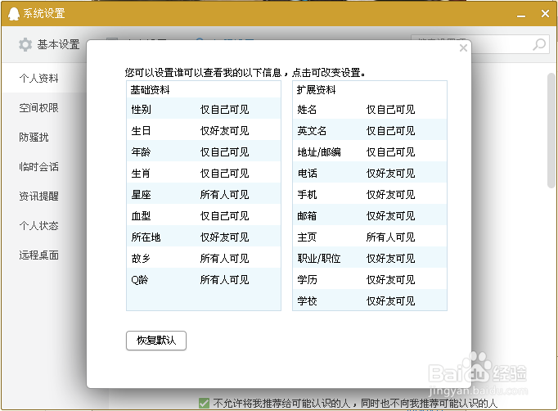Change 生日 visibility setting
The width and height of the screenshot is (558, 411).
224,131
